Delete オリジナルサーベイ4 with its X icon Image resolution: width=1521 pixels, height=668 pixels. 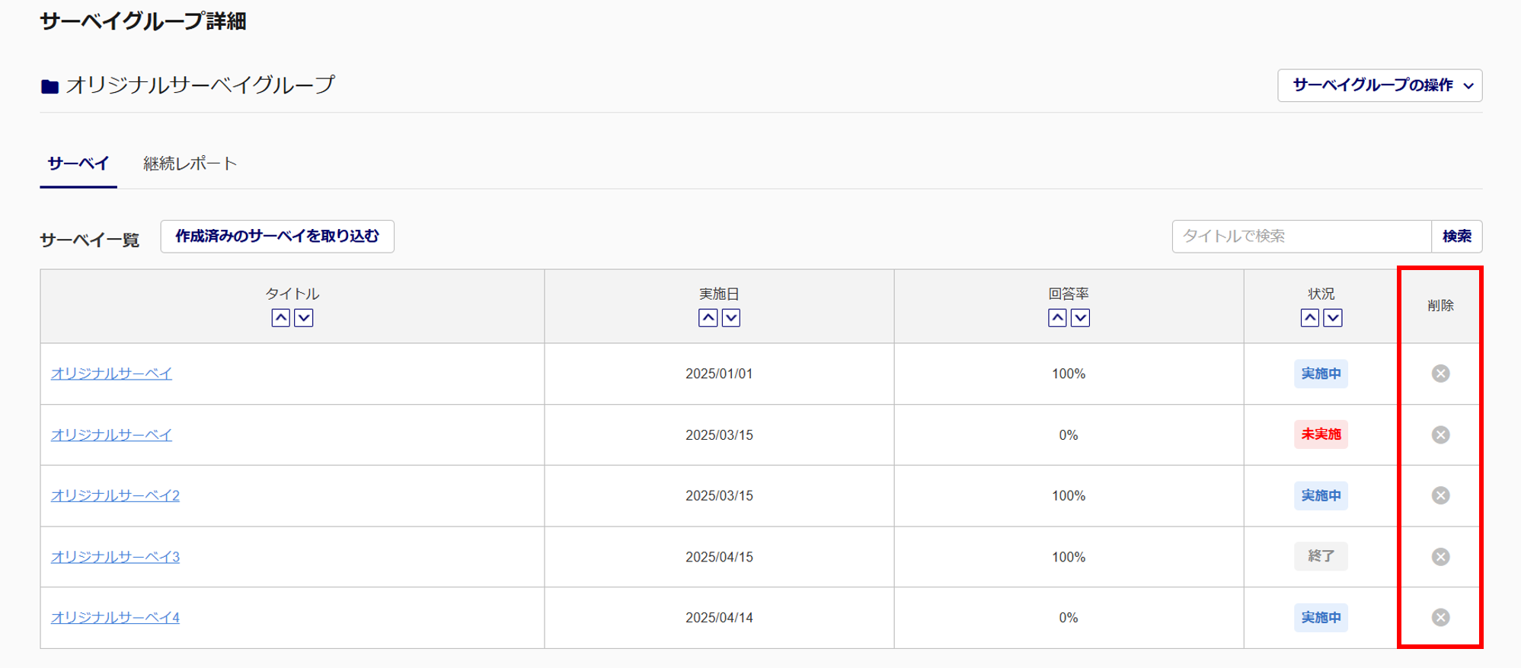pos(1440,617)
